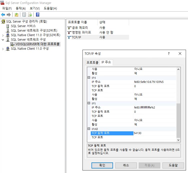Click the VDISQLSERVER protocols node icon
188x173 pixels.
[12, 44]
